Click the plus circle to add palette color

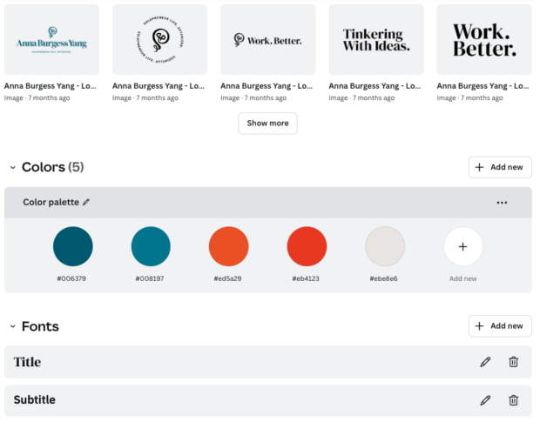(x=462, y=246)
